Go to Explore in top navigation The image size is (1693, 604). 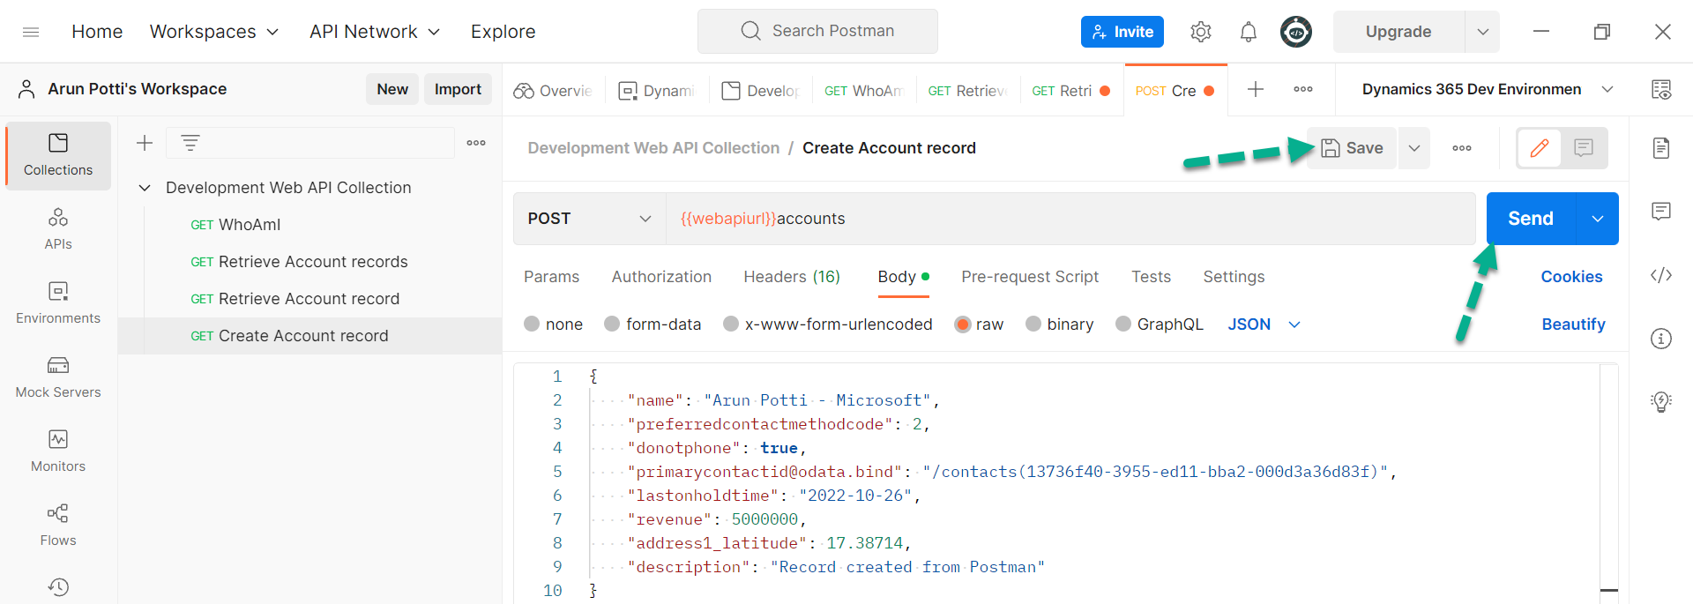click(503, 32)
